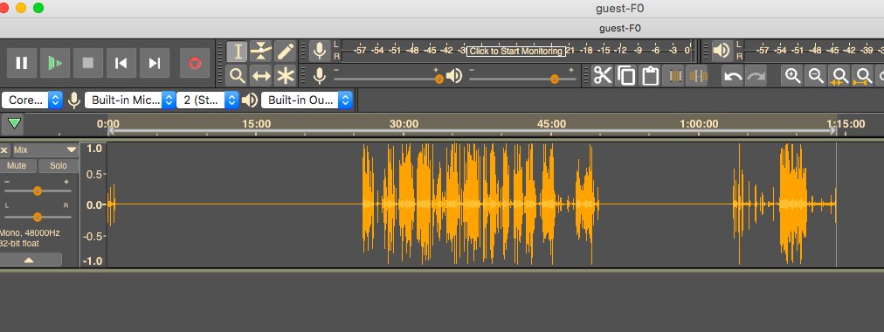Paste with the clipboard icon
884x332 pixels.
(651, 75)
